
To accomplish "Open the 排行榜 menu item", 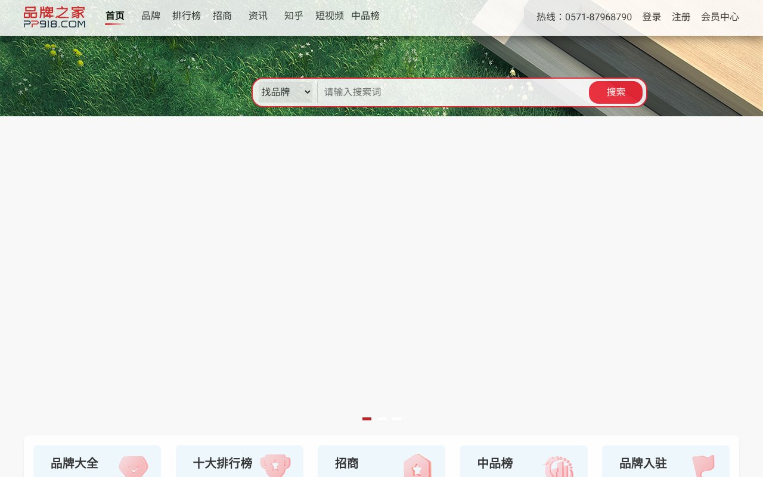I will [187, 16].
